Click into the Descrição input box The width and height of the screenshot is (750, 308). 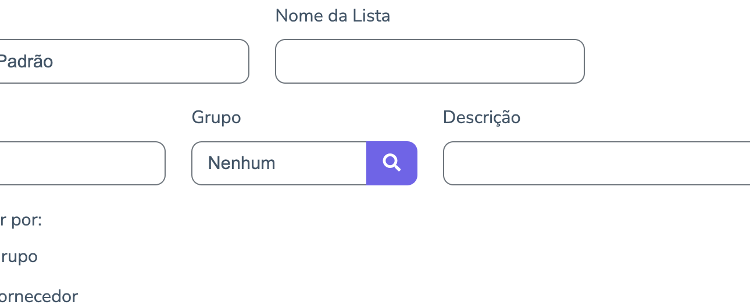coord(596,163)
